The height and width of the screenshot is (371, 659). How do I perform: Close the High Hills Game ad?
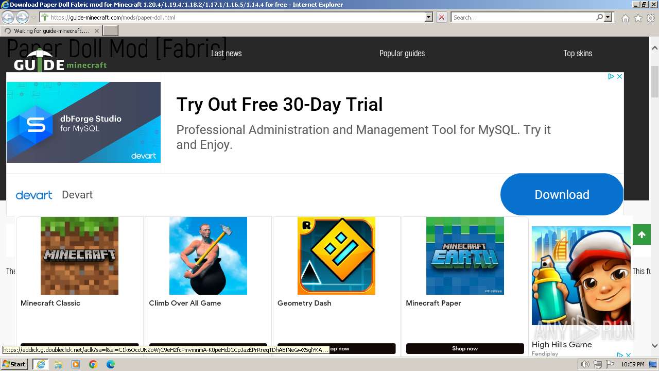coord(628,355)
